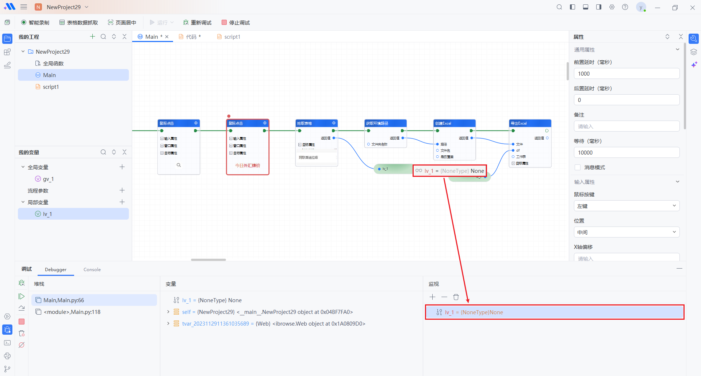Screen dimensions: 701x376
Task: Open the 鼠标按键 dropdown
Action: coord(626,206)
